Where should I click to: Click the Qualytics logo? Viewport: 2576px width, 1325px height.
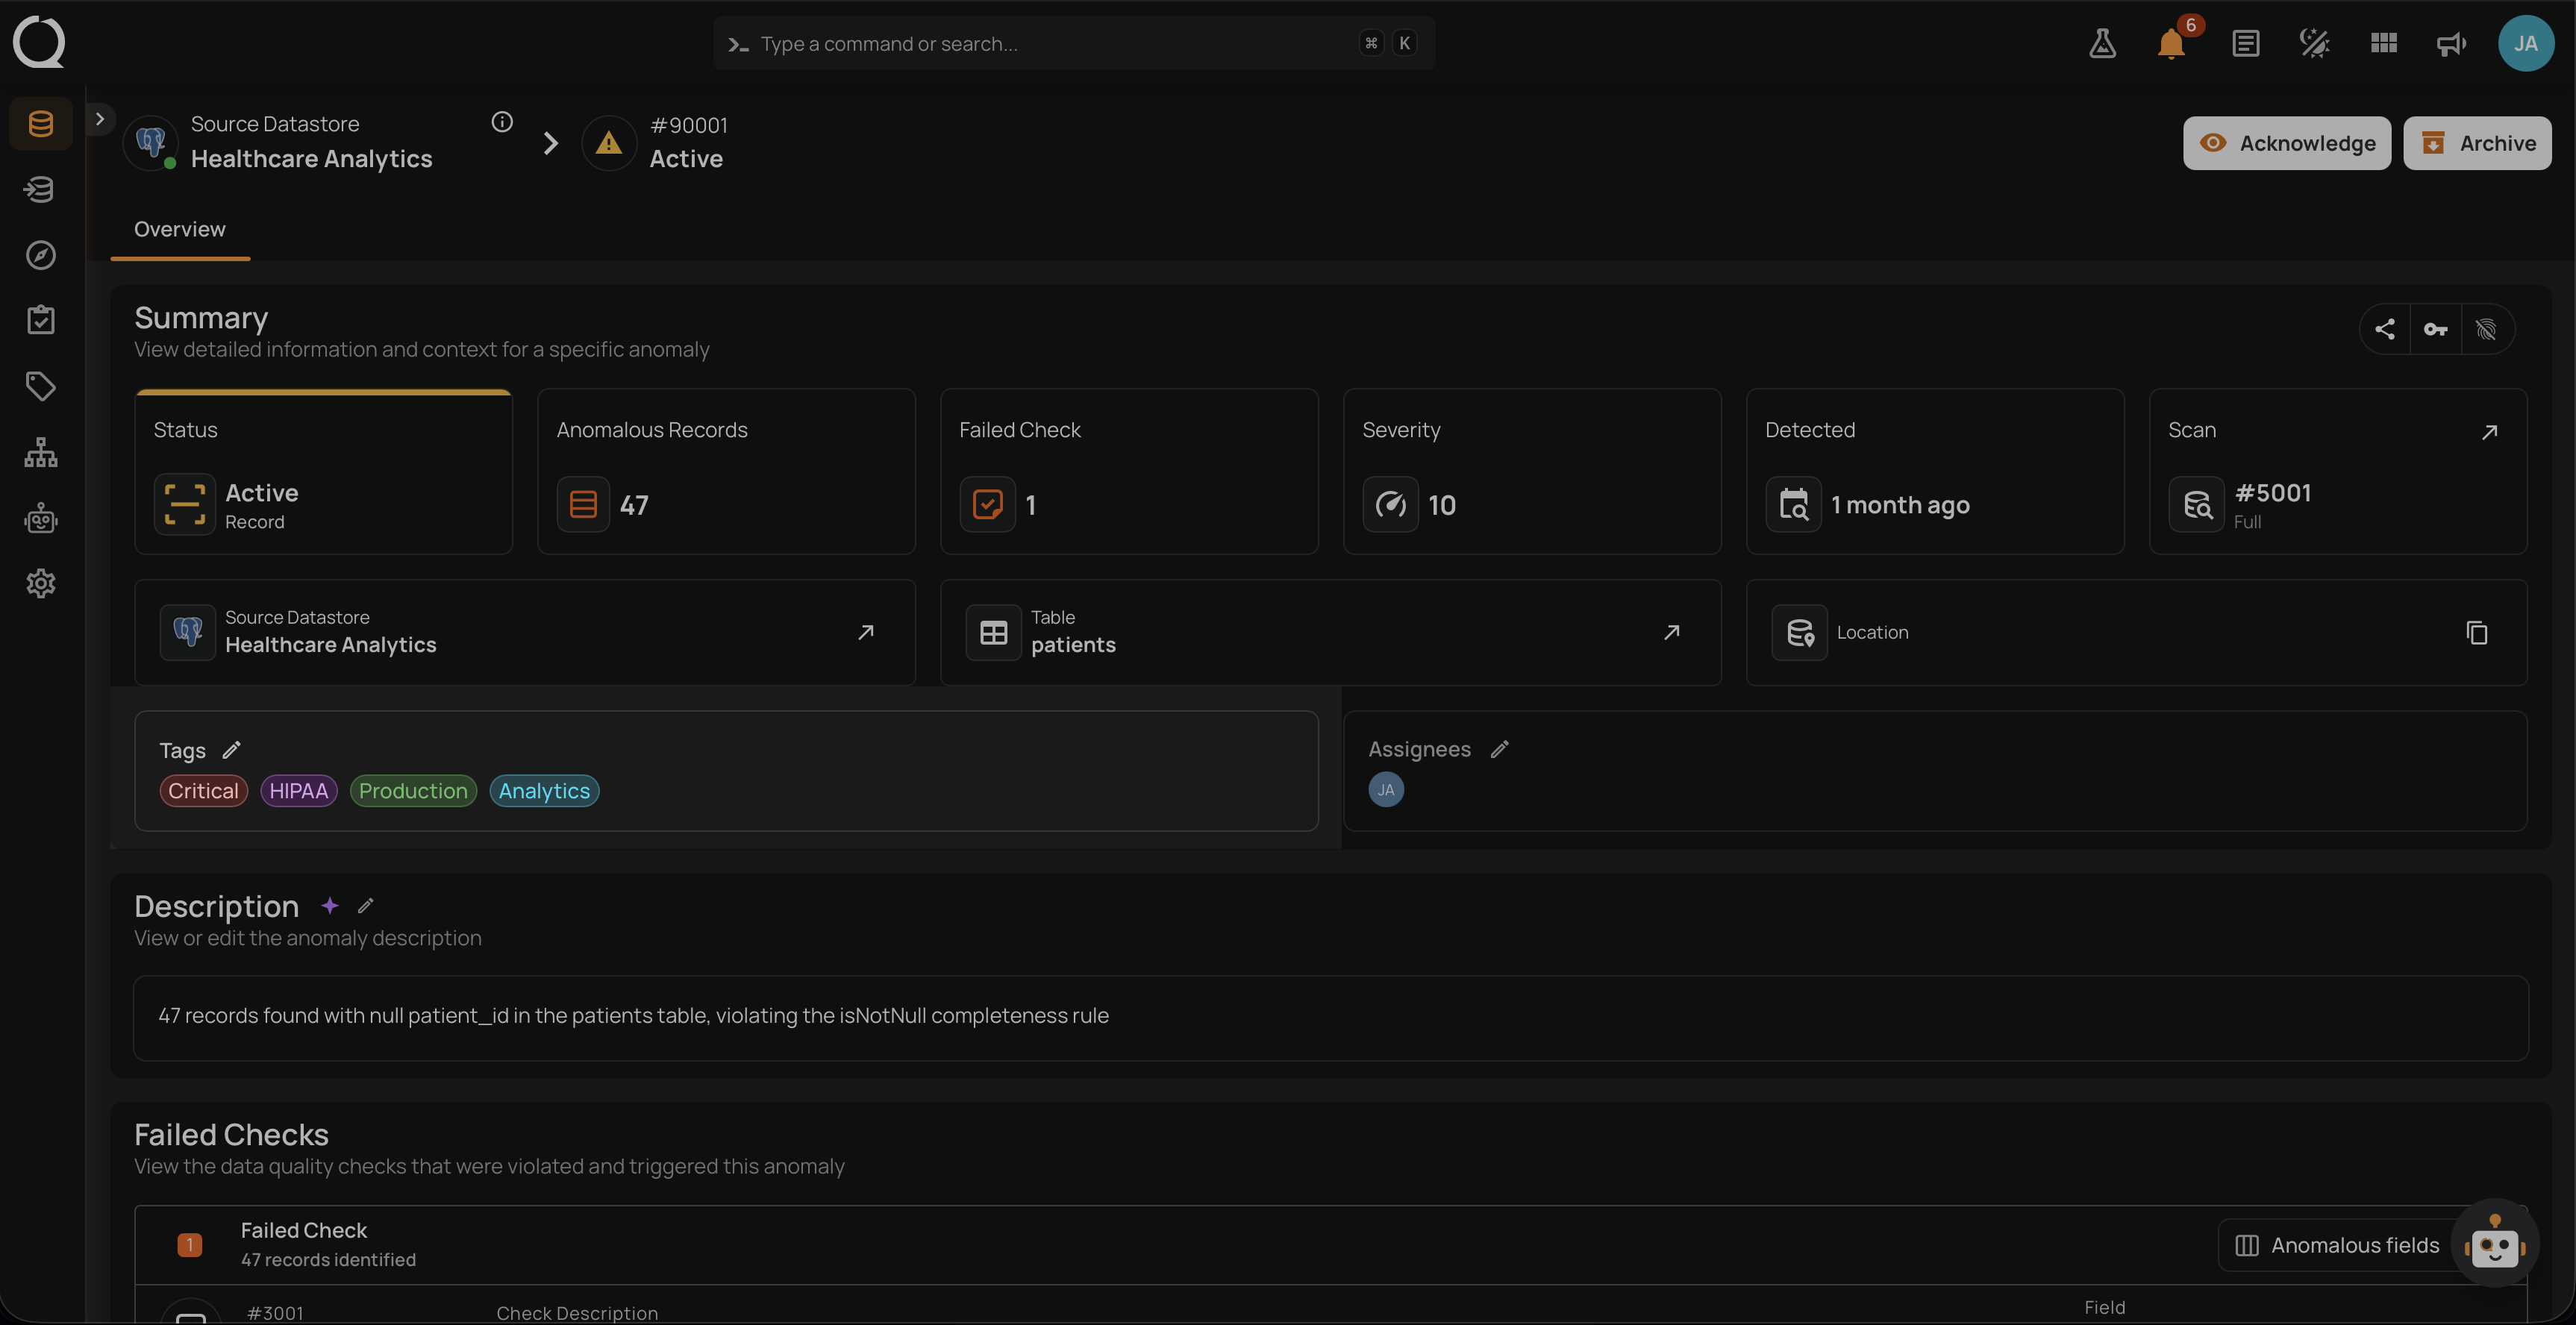click(39, 43)
